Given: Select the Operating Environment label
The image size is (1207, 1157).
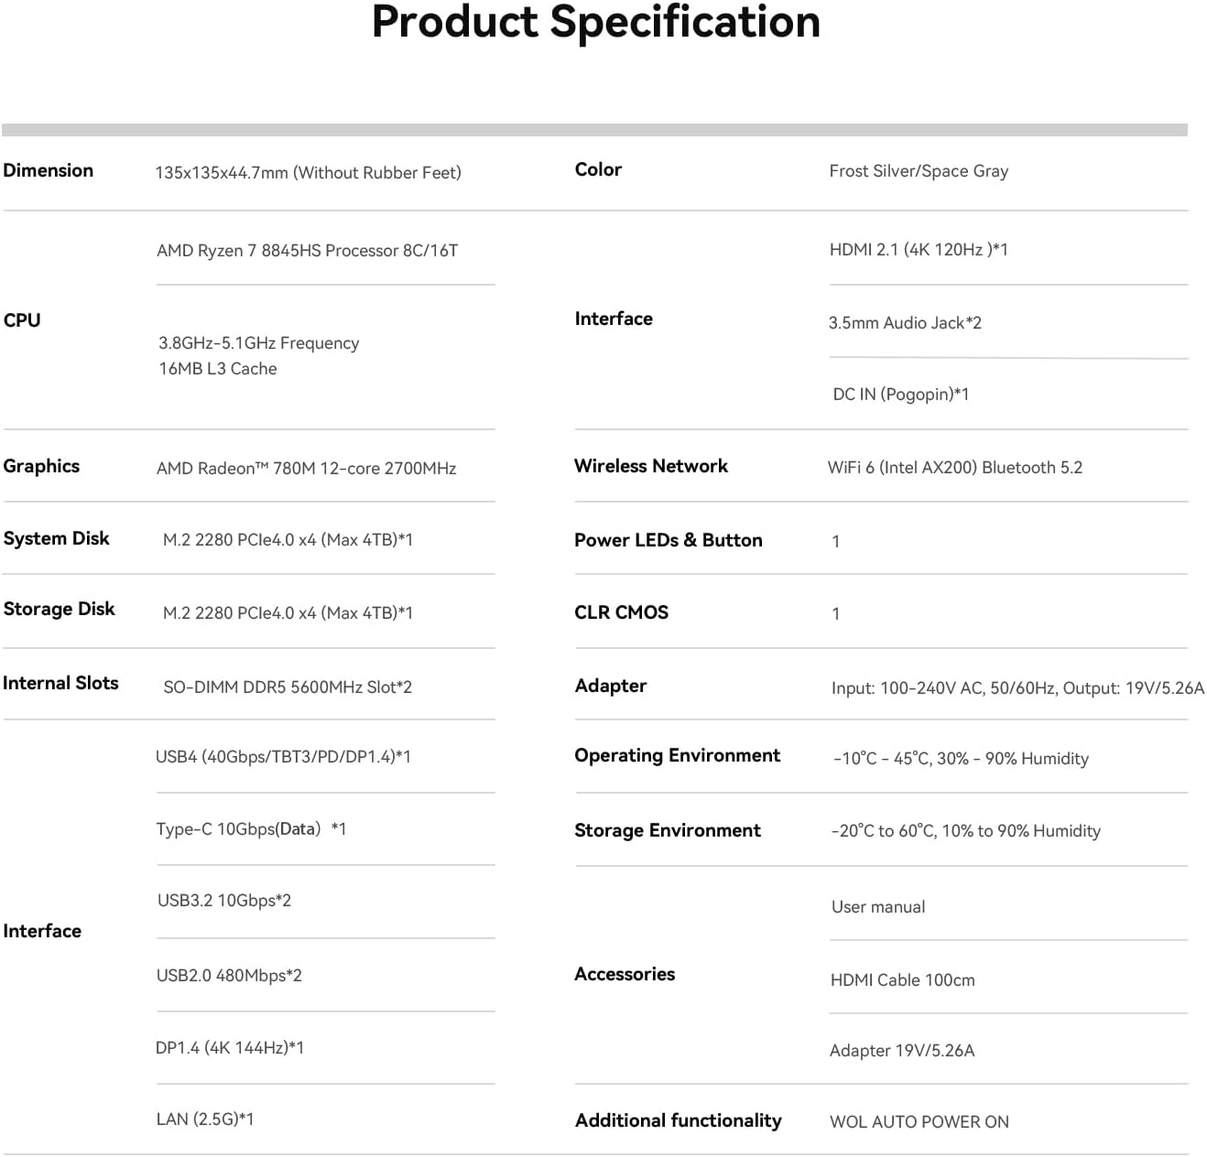Looking at the screenshot, I should pos(678,756).
